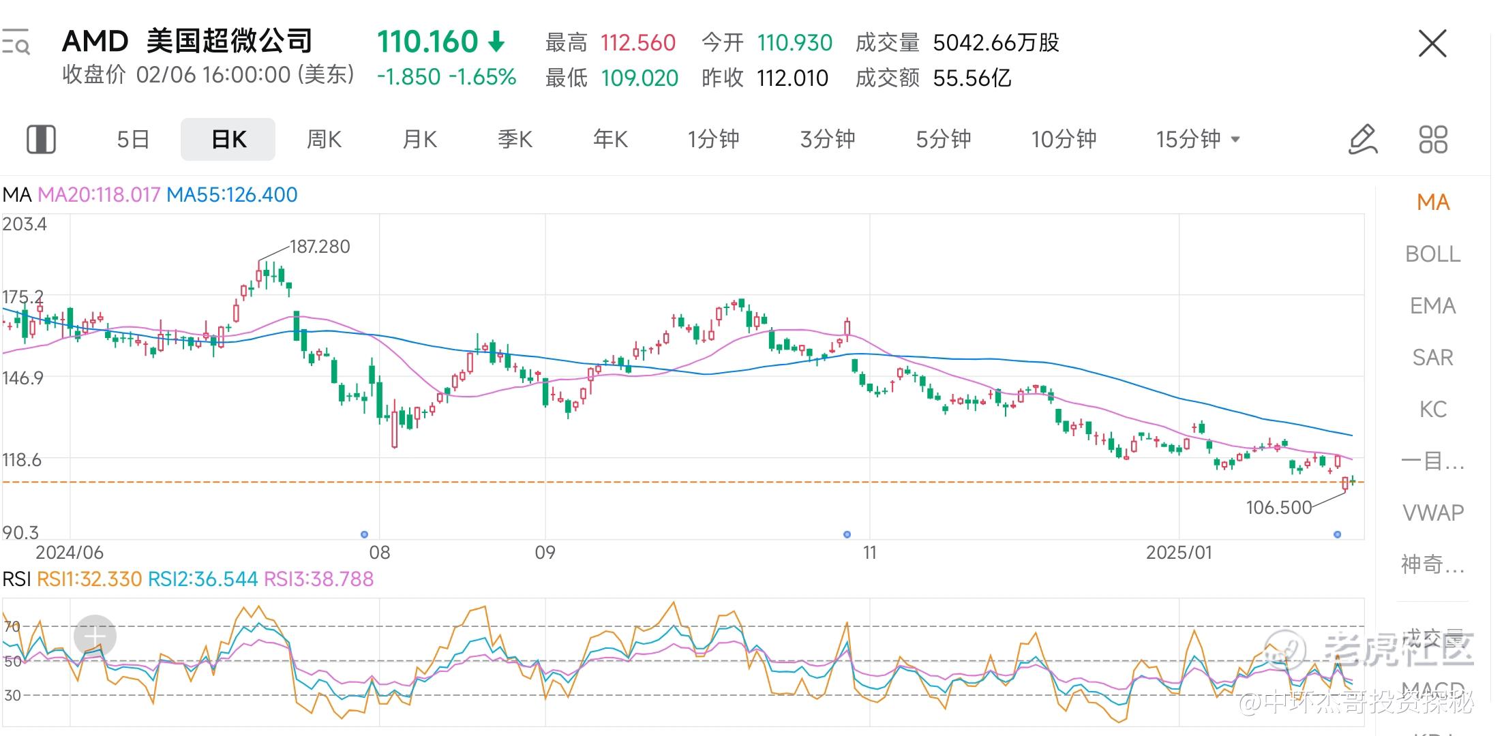Click the event dot marker near 08

pyautogui.click(x=364, y=534)
